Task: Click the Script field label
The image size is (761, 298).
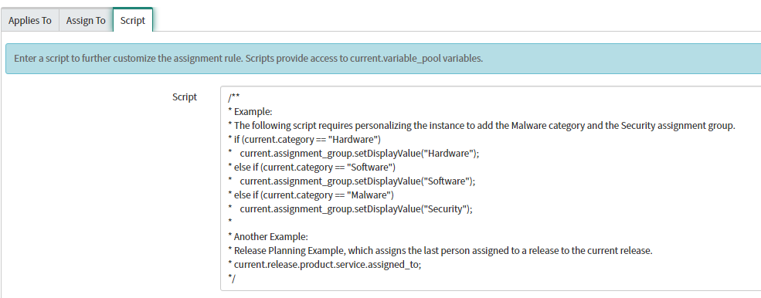Action: (185, 97)
